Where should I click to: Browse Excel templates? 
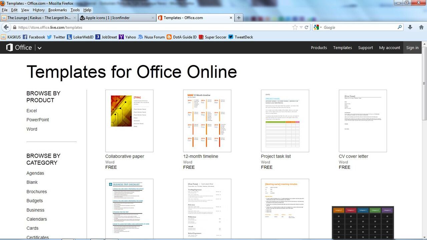coord(32,111)
